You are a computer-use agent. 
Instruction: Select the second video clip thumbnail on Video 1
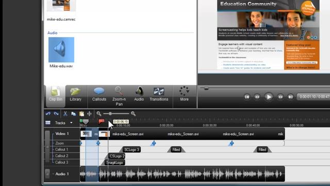pos(104,134)
